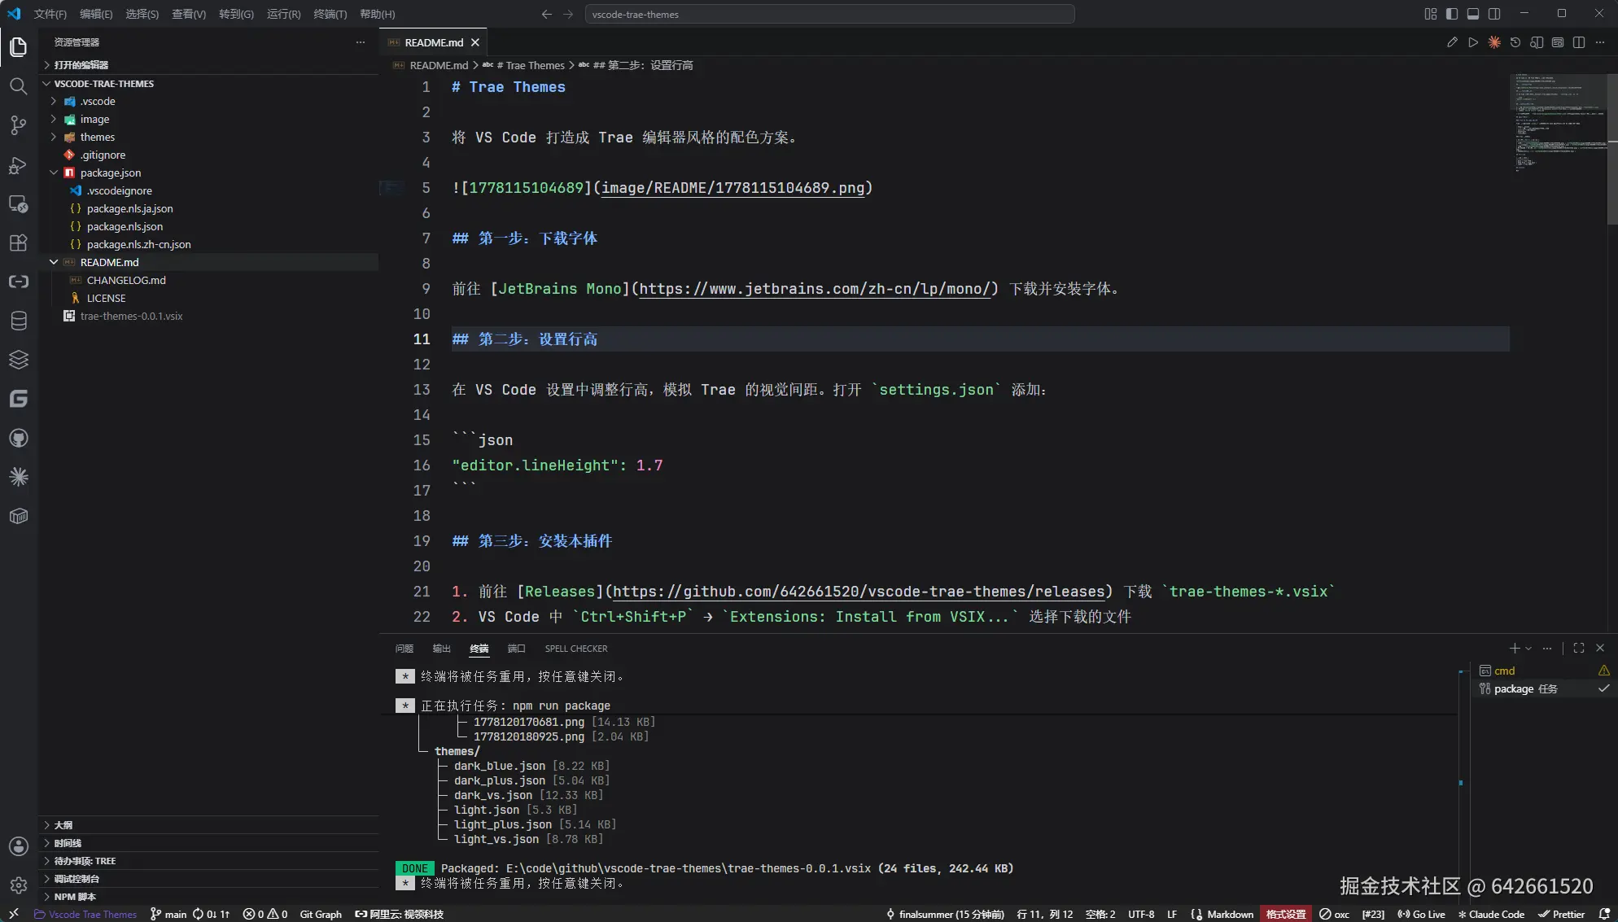Viewport: 1618px width, 922px height.
Task: Select the cmd terminal in list
Action: click(x=1543, y=671)
